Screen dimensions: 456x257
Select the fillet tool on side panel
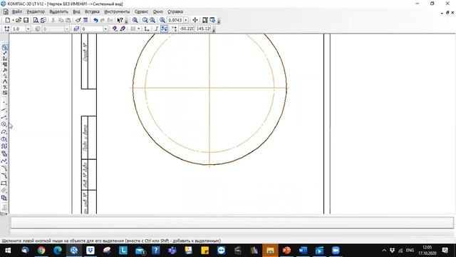(x=4, y=176)
